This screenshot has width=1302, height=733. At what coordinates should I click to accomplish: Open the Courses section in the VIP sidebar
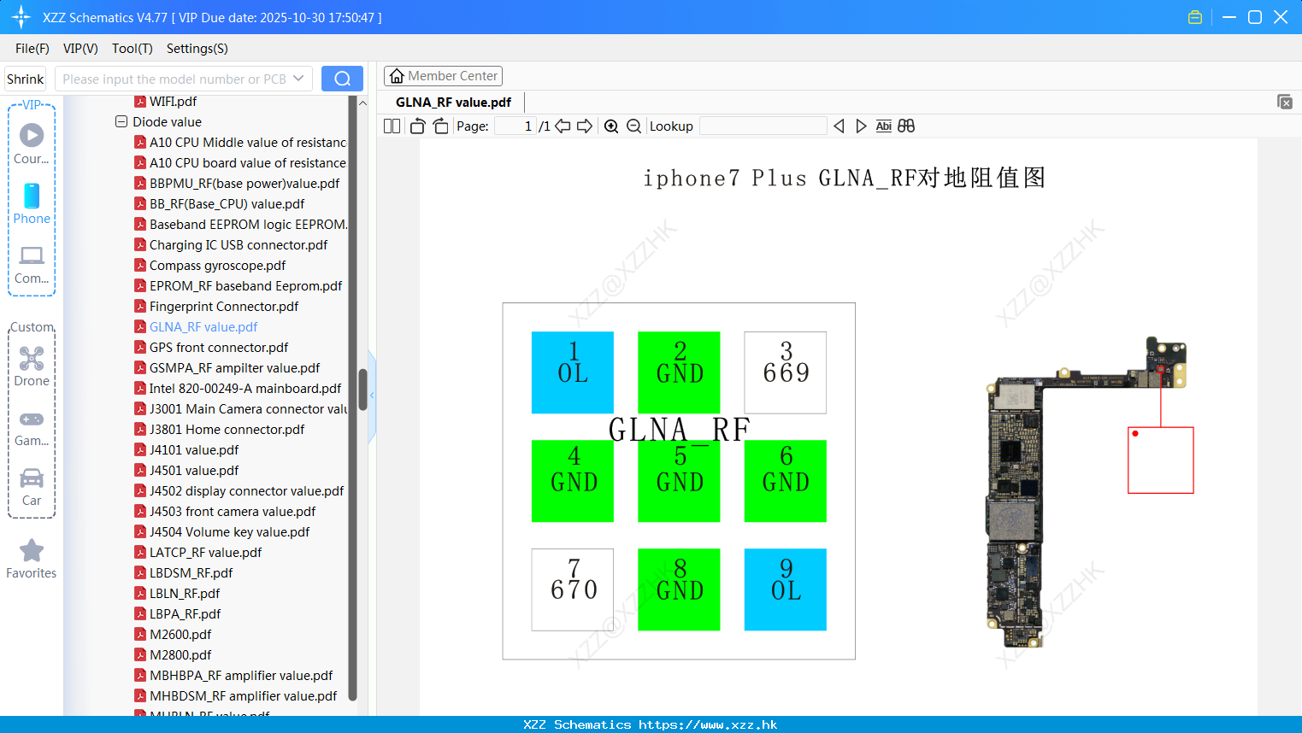tap(32, 144)
